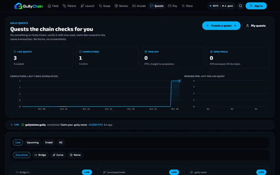Click 'ETH escrowed, 5% fee taken' text
Screen dimensions: 280x175
[225, 64]
